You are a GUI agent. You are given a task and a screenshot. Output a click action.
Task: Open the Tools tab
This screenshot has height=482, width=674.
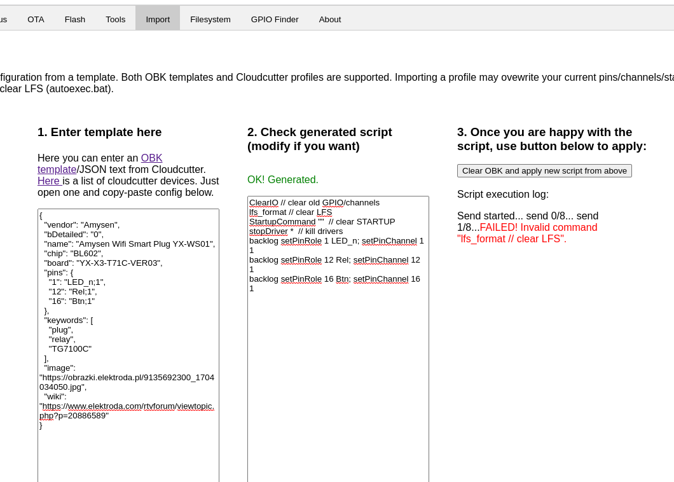pyautogui.click(x=116, y=19)
